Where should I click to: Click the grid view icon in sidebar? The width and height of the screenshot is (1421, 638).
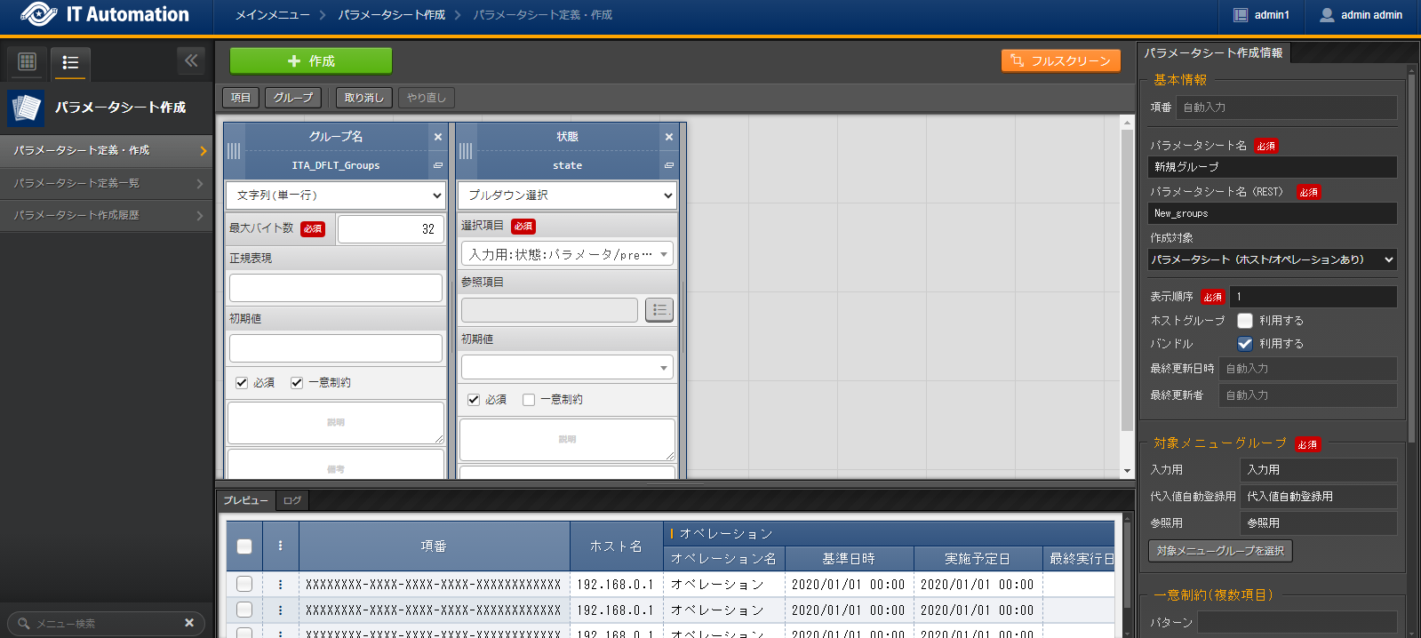(28, 61)
